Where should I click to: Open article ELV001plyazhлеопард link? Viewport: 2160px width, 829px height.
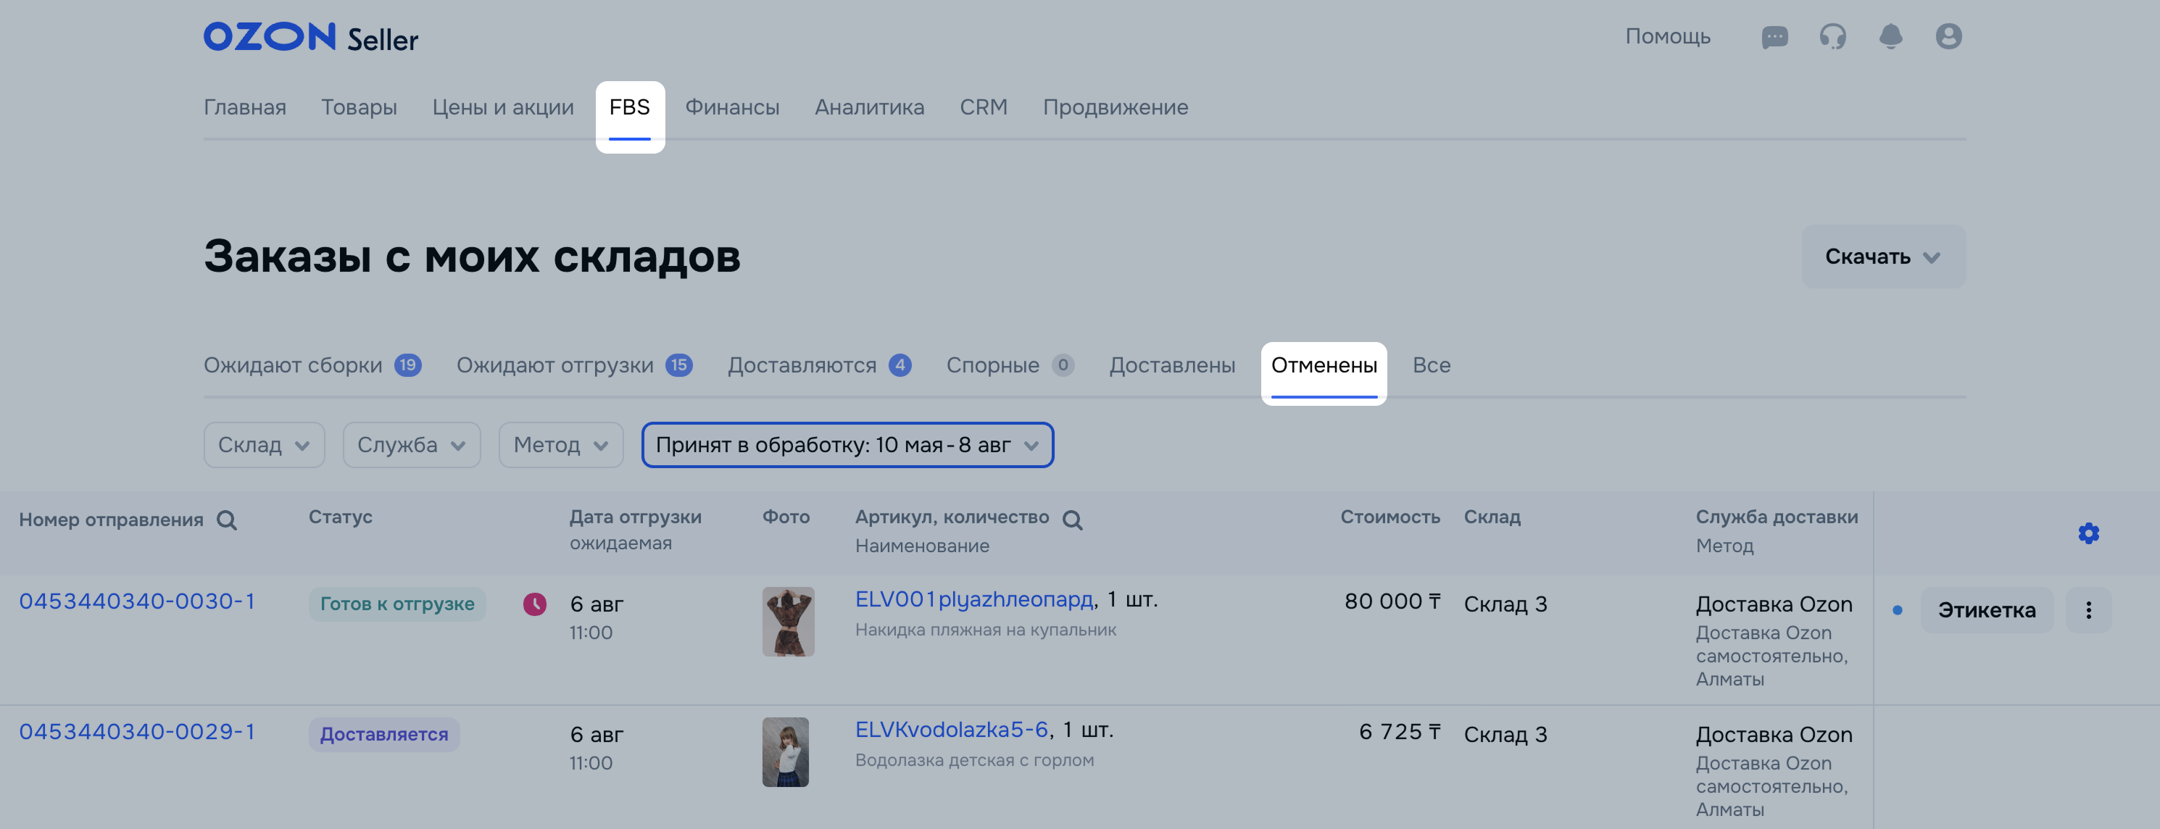[x=974, y=599]
